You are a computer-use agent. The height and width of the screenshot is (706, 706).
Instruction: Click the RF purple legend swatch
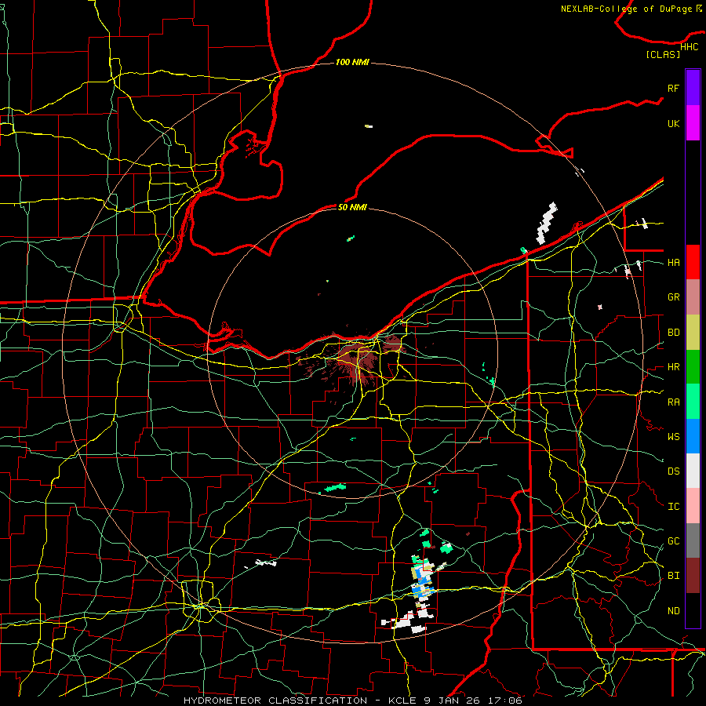point(693,88)
